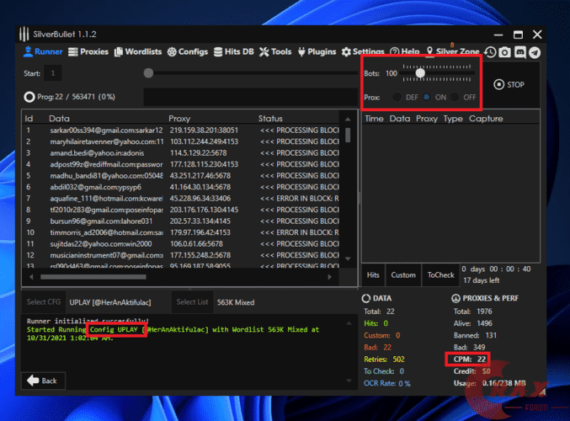Click the Type column header in hits panel
This screenshot has width=570, height=421.
pyautogui.click(x=453, y=119)
